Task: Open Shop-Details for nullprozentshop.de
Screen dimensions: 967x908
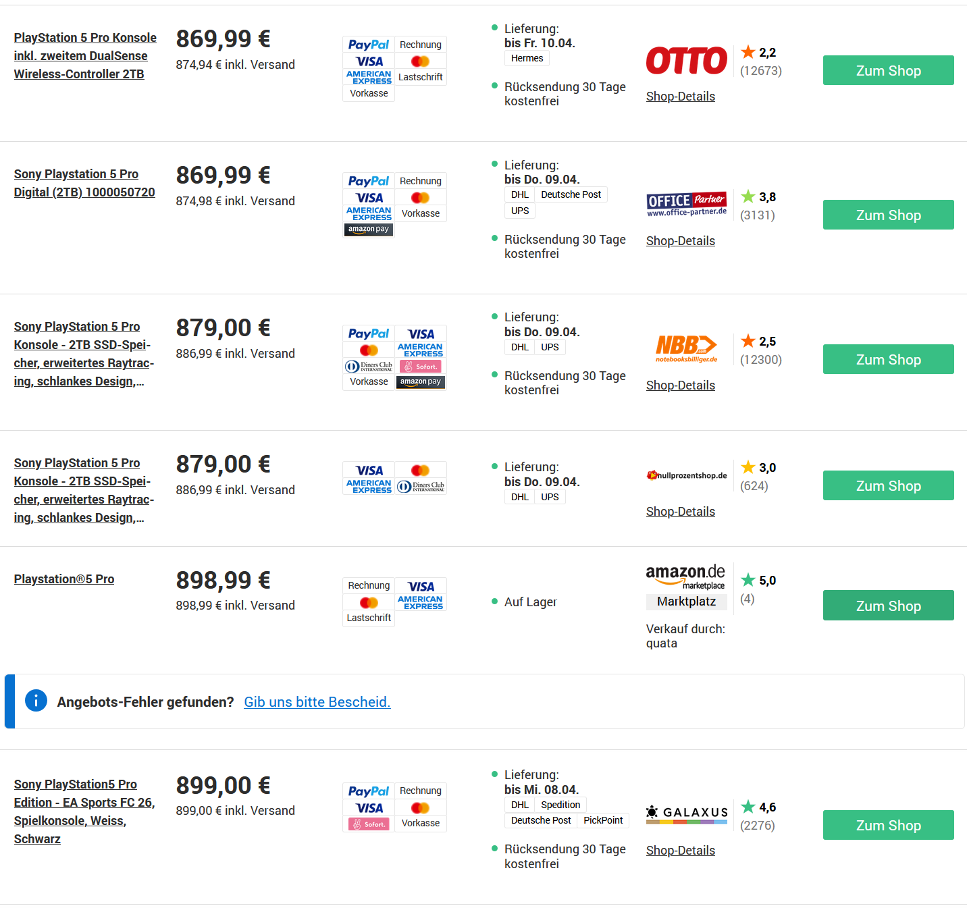Action: coord(680,512)
